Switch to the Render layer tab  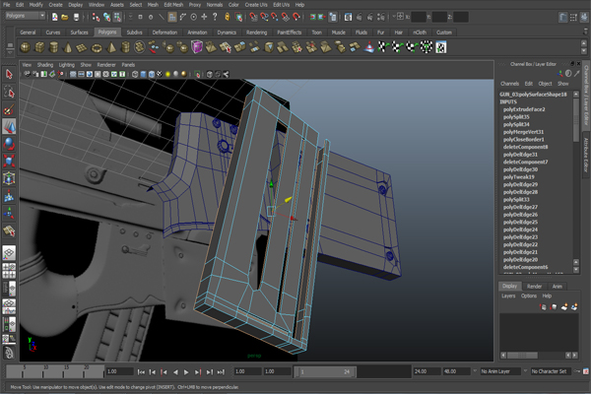534,287
